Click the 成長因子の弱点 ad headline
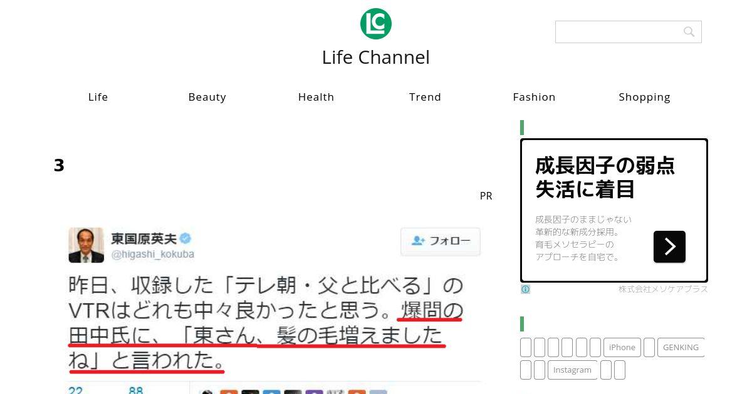 pos(605,165)
